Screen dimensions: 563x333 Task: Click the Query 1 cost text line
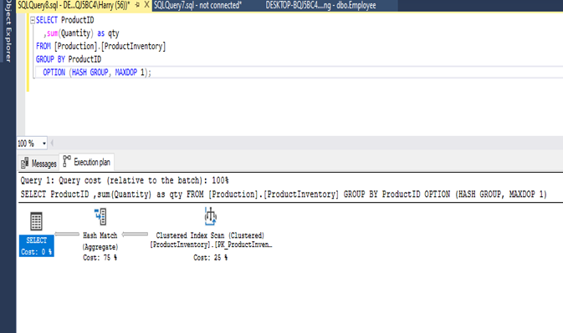click(x=125, y=180)
